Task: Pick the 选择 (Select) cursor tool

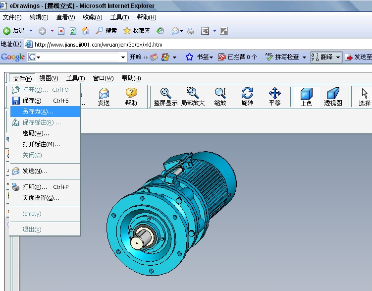Action: coord(365,97)
